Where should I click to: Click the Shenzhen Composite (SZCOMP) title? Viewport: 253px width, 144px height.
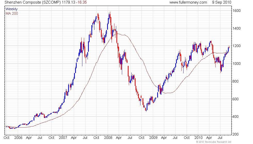click(x=33, y=2)
